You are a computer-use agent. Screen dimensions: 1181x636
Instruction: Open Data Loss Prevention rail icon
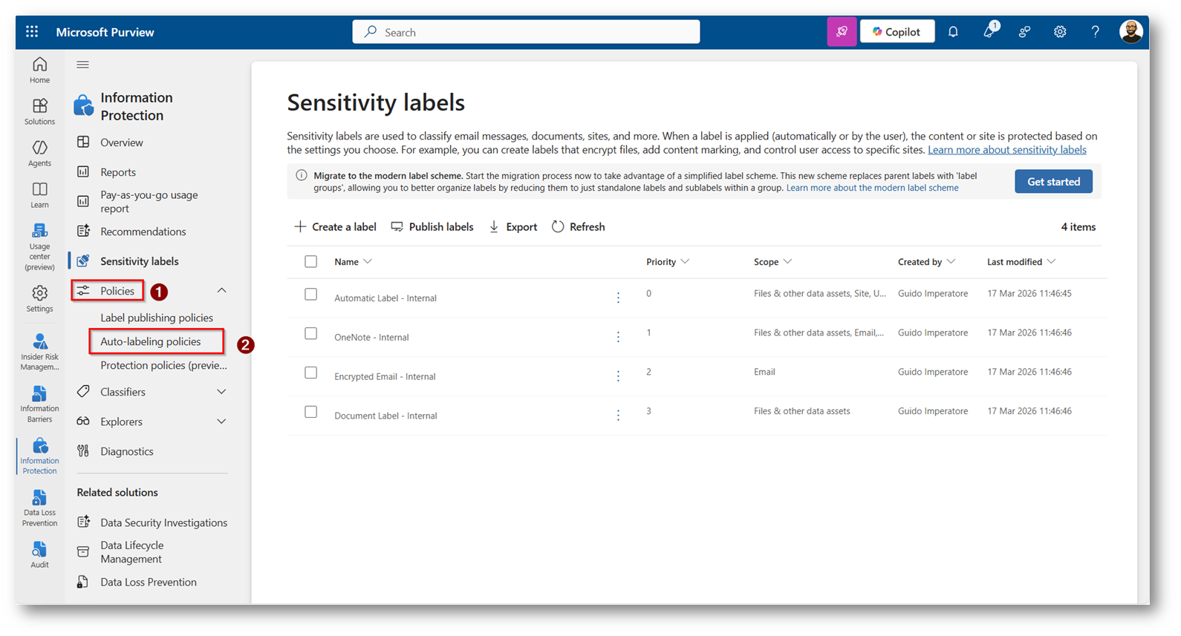point(40,508)
